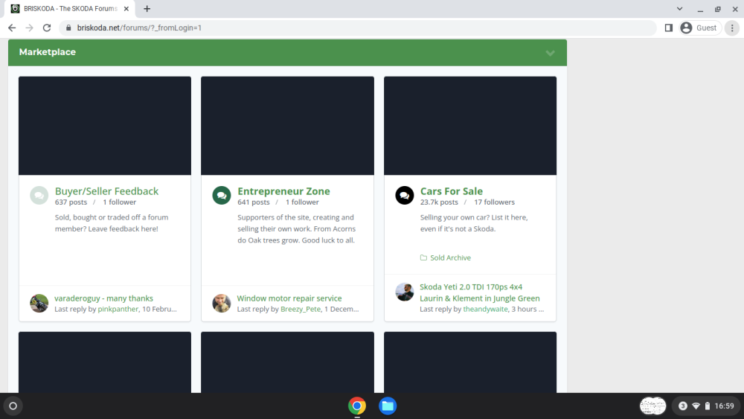Click the browser forward arrow

30,28
